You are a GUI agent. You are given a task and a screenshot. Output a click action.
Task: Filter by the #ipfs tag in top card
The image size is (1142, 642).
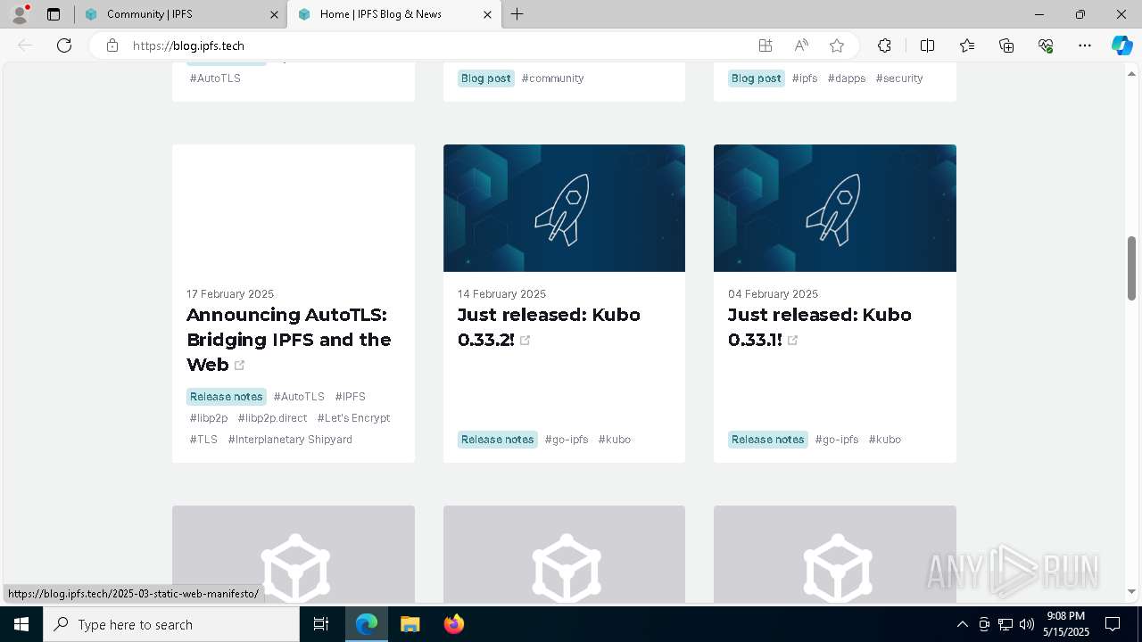805,78
